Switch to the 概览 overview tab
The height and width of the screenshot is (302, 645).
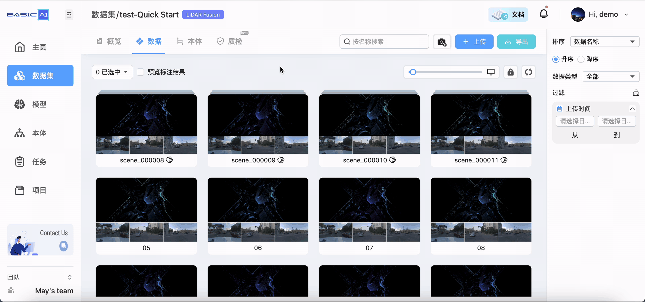click(x=109, y=41)
